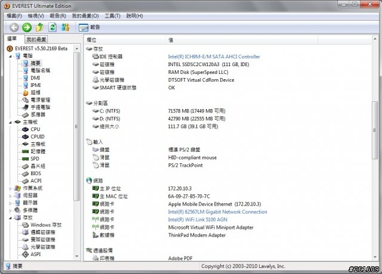Click the laptop icon for 手提電腦

pos(26,107)
